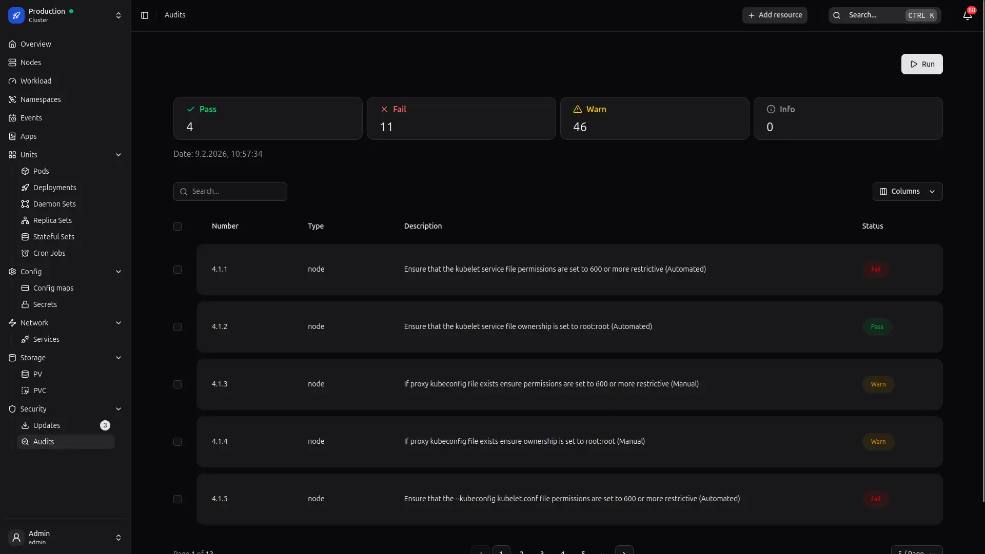The width and height of the screenshot is (985, 554).
Task: Open the Events menu item
Action: 31,118
